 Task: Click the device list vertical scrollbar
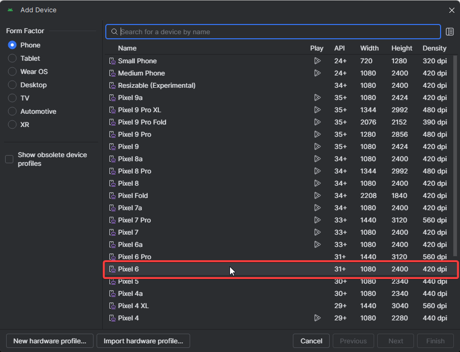coord(455,153)
